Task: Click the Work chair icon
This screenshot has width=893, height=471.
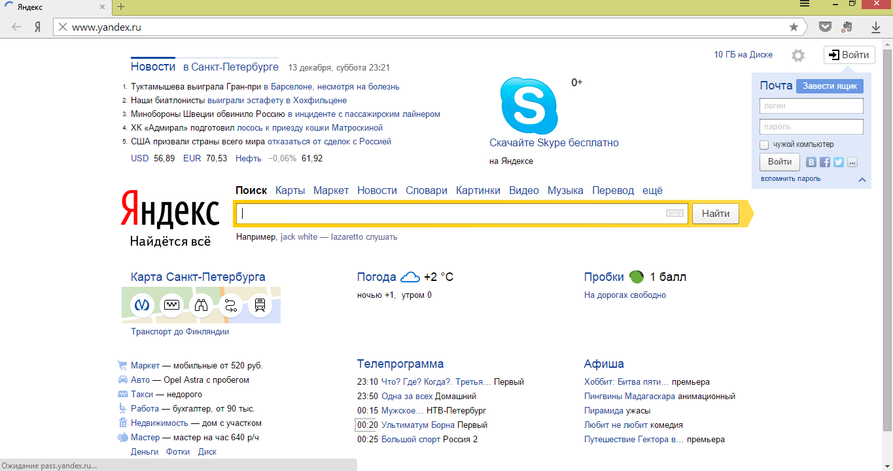Action: 122,409
